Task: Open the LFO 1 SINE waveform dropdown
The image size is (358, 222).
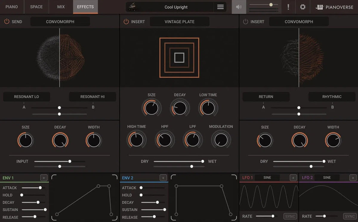Action: click(x=267, y=178)
